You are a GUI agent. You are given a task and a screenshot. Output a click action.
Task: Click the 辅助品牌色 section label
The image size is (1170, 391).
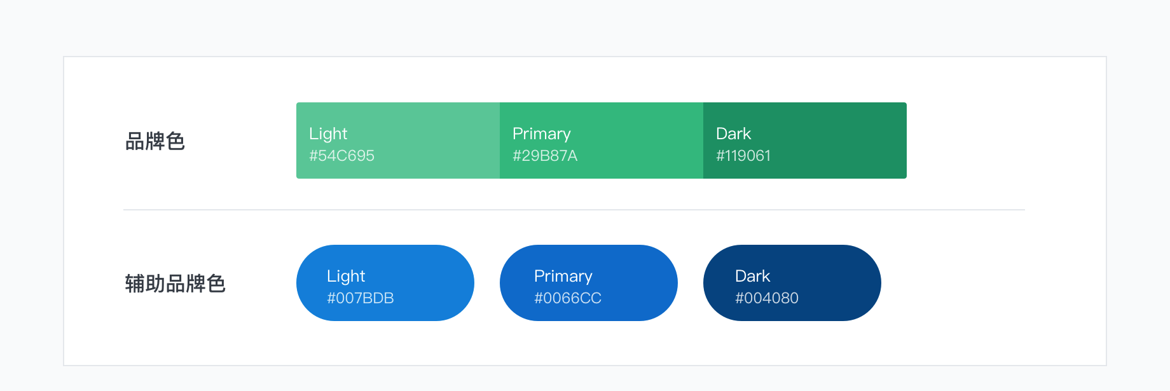[x=175, y=284]
